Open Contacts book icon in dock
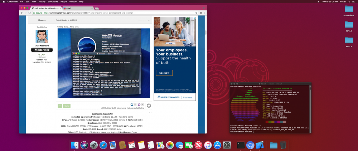 tap(122, 145)
